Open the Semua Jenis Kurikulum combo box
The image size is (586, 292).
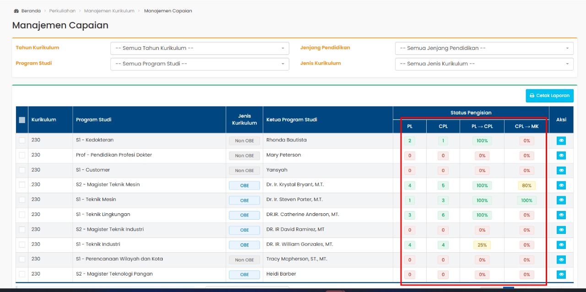484,64
